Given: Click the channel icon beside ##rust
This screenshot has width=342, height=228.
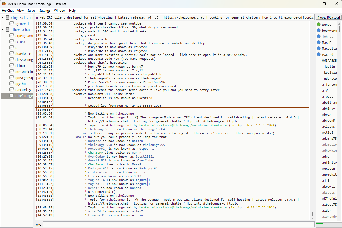Looking at the screenshot, I should [11, 42].
